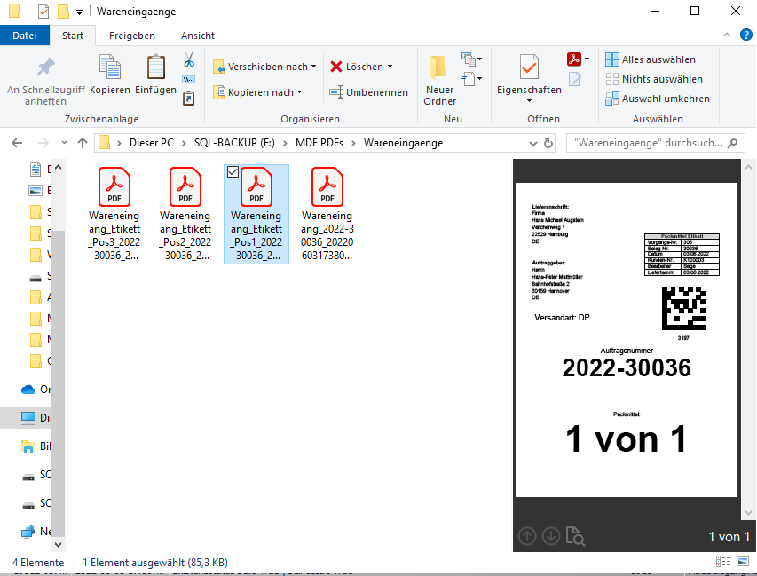Screen dimensions: 757x576
Task: Click the navigation pane vertical scrollbar
Action: (59, 355)
